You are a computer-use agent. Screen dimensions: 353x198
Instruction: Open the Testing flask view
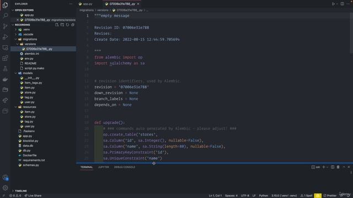tap(5, 69)
